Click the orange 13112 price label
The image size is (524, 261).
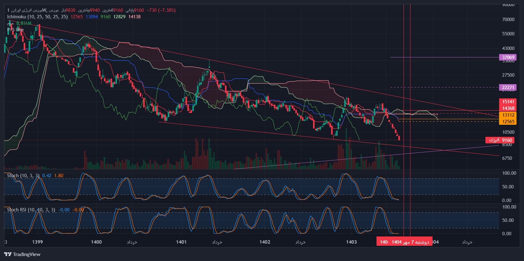pos(508,115)
